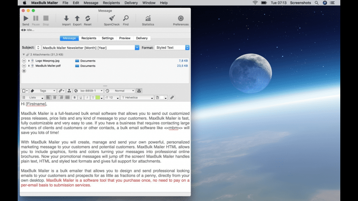This screenshot has height=201, width=358.
Task: Click the Documents folder icon for MaxBulk Mailer.pdf
Action: [x=77, y=66]
